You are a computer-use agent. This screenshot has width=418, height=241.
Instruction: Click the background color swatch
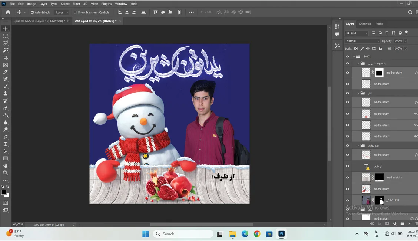click(x=7, y=195)
